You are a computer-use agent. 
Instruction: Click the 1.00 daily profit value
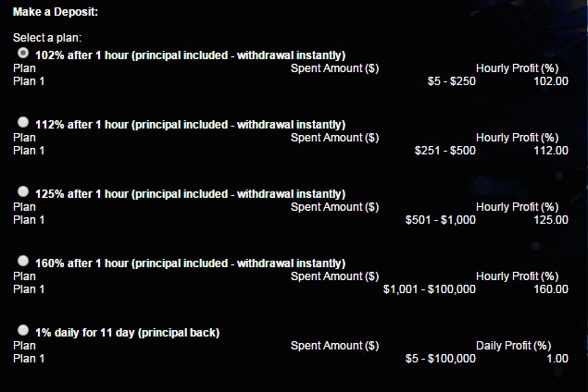point(557,359)
